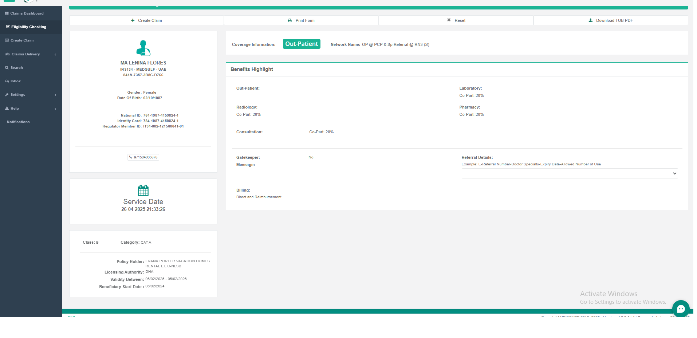The width and height of the screenshot is (697, 338).
Task: Go to Create Claim sidebar item
Action: (22, 40)
